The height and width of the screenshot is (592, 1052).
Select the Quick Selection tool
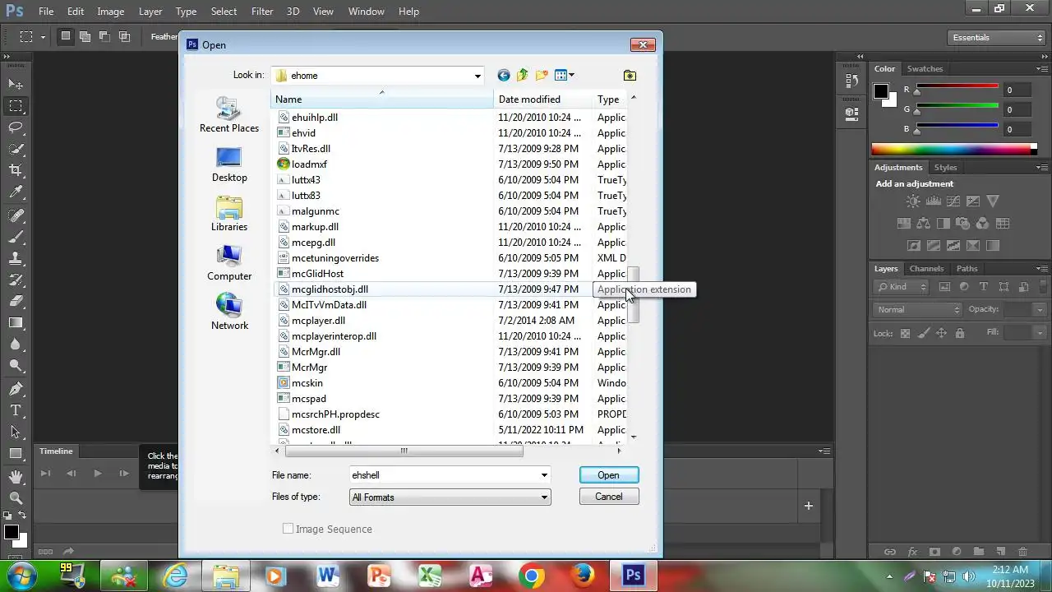point(16,148)
